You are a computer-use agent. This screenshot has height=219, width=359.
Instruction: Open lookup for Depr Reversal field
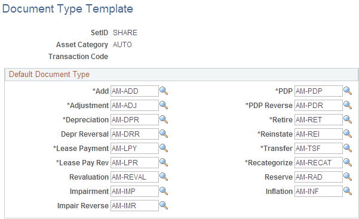tap(164, 134)
